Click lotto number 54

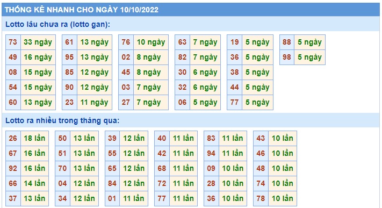pyautogui.click(x=13, y=87)
